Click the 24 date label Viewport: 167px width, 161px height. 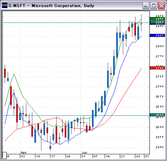pos(68,156)
